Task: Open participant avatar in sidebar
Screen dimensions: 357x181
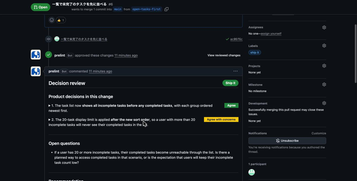Action: click(x=251, y=172)
